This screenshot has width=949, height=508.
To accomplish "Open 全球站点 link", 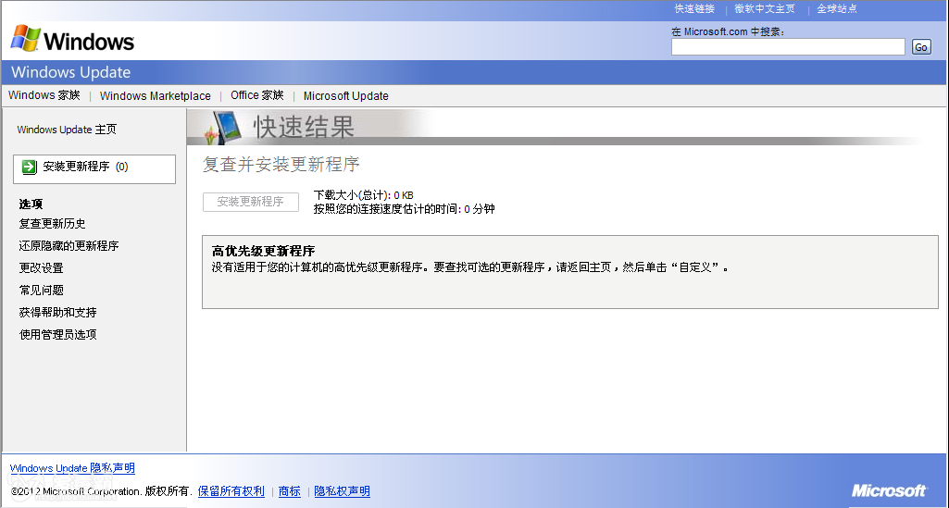I will 837,8.
